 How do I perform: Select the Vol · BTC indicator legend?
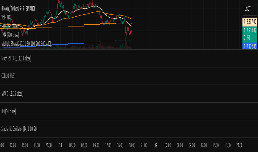[6, 17]
